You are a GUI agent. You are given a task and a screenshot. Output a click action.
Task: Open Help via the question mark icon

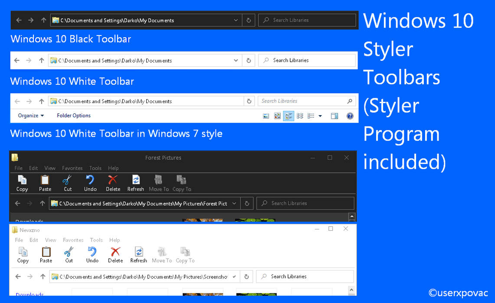point(350,116)
